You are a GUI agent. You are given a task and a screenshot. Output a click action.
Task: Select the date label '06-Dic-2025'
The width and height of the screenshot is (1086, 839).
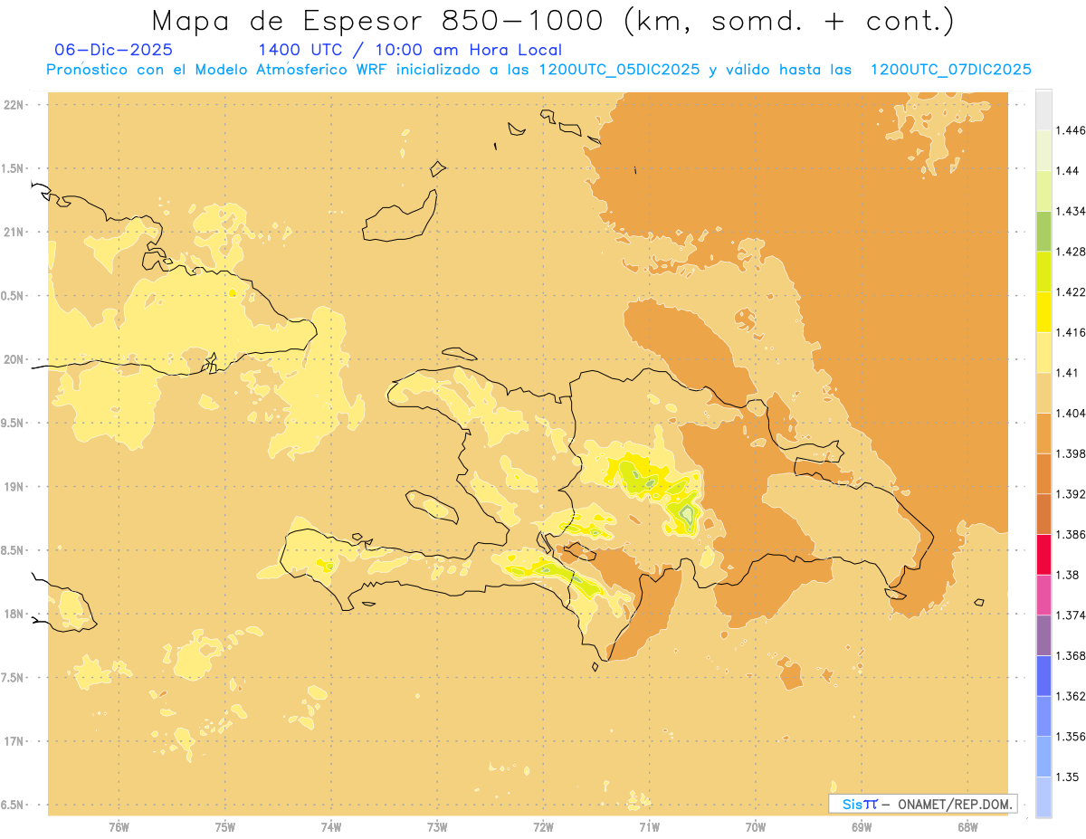click(x=114, y=50)
